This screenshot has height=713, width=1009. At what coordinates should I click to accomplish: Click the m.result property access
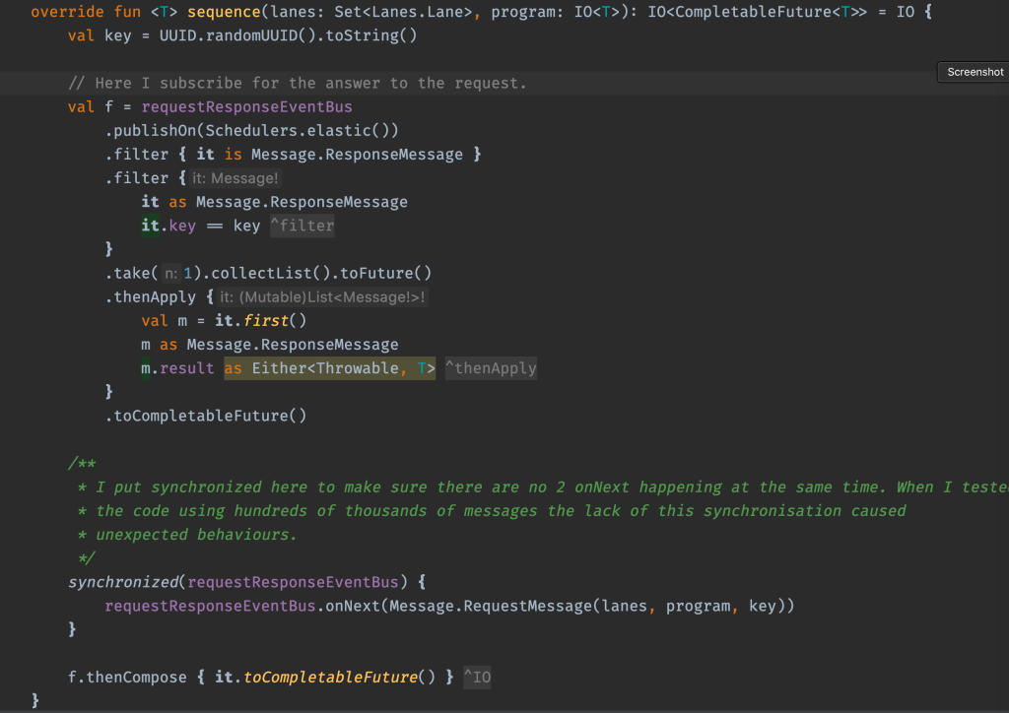(177, 368)
